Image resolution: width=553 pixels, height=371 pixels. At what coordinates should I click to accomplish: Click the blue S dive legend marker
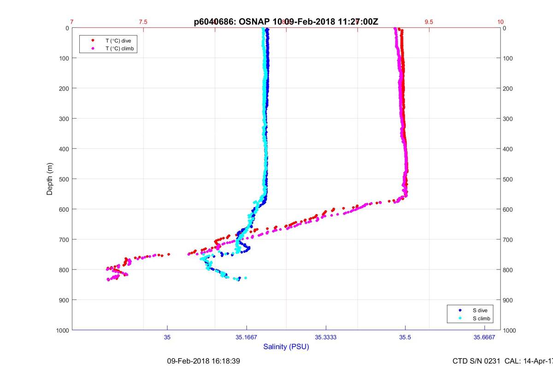(x=460, y=311)
